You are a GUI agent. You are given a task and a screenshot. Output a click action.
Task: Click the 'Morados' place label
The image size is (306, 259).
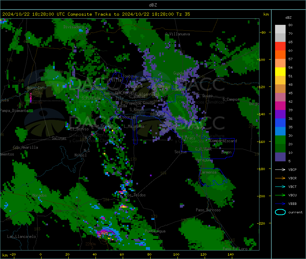click(x=39, y=195)
